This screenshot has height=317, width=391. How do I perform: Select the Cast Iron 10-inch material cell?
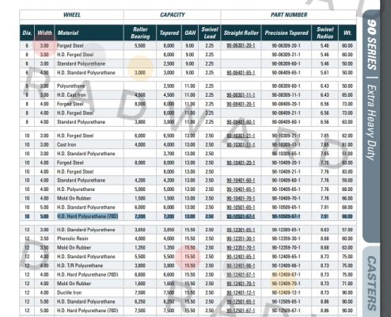pyautogui.click(x=66, y=145)
